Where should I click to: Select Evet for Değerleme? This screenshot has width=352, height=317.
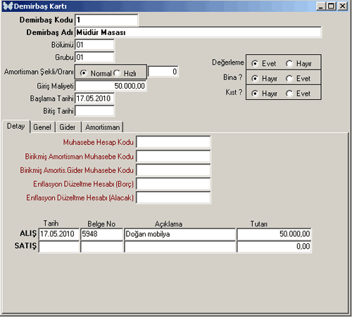pyautogui.click(x=255, y=63)
